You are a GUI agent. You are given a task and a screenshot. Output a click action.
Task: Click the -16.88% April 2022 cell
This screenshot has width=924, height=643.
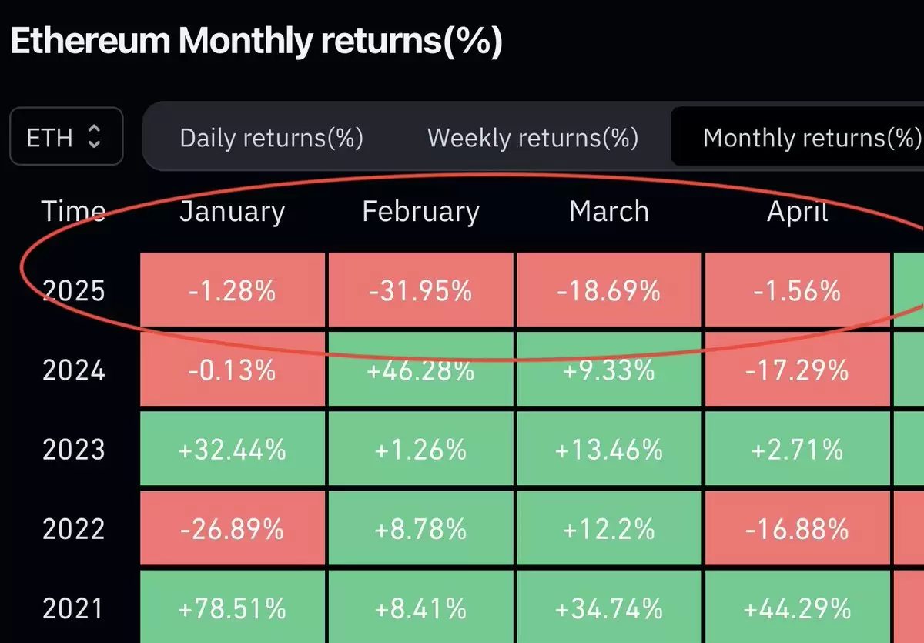coord(798,529)
